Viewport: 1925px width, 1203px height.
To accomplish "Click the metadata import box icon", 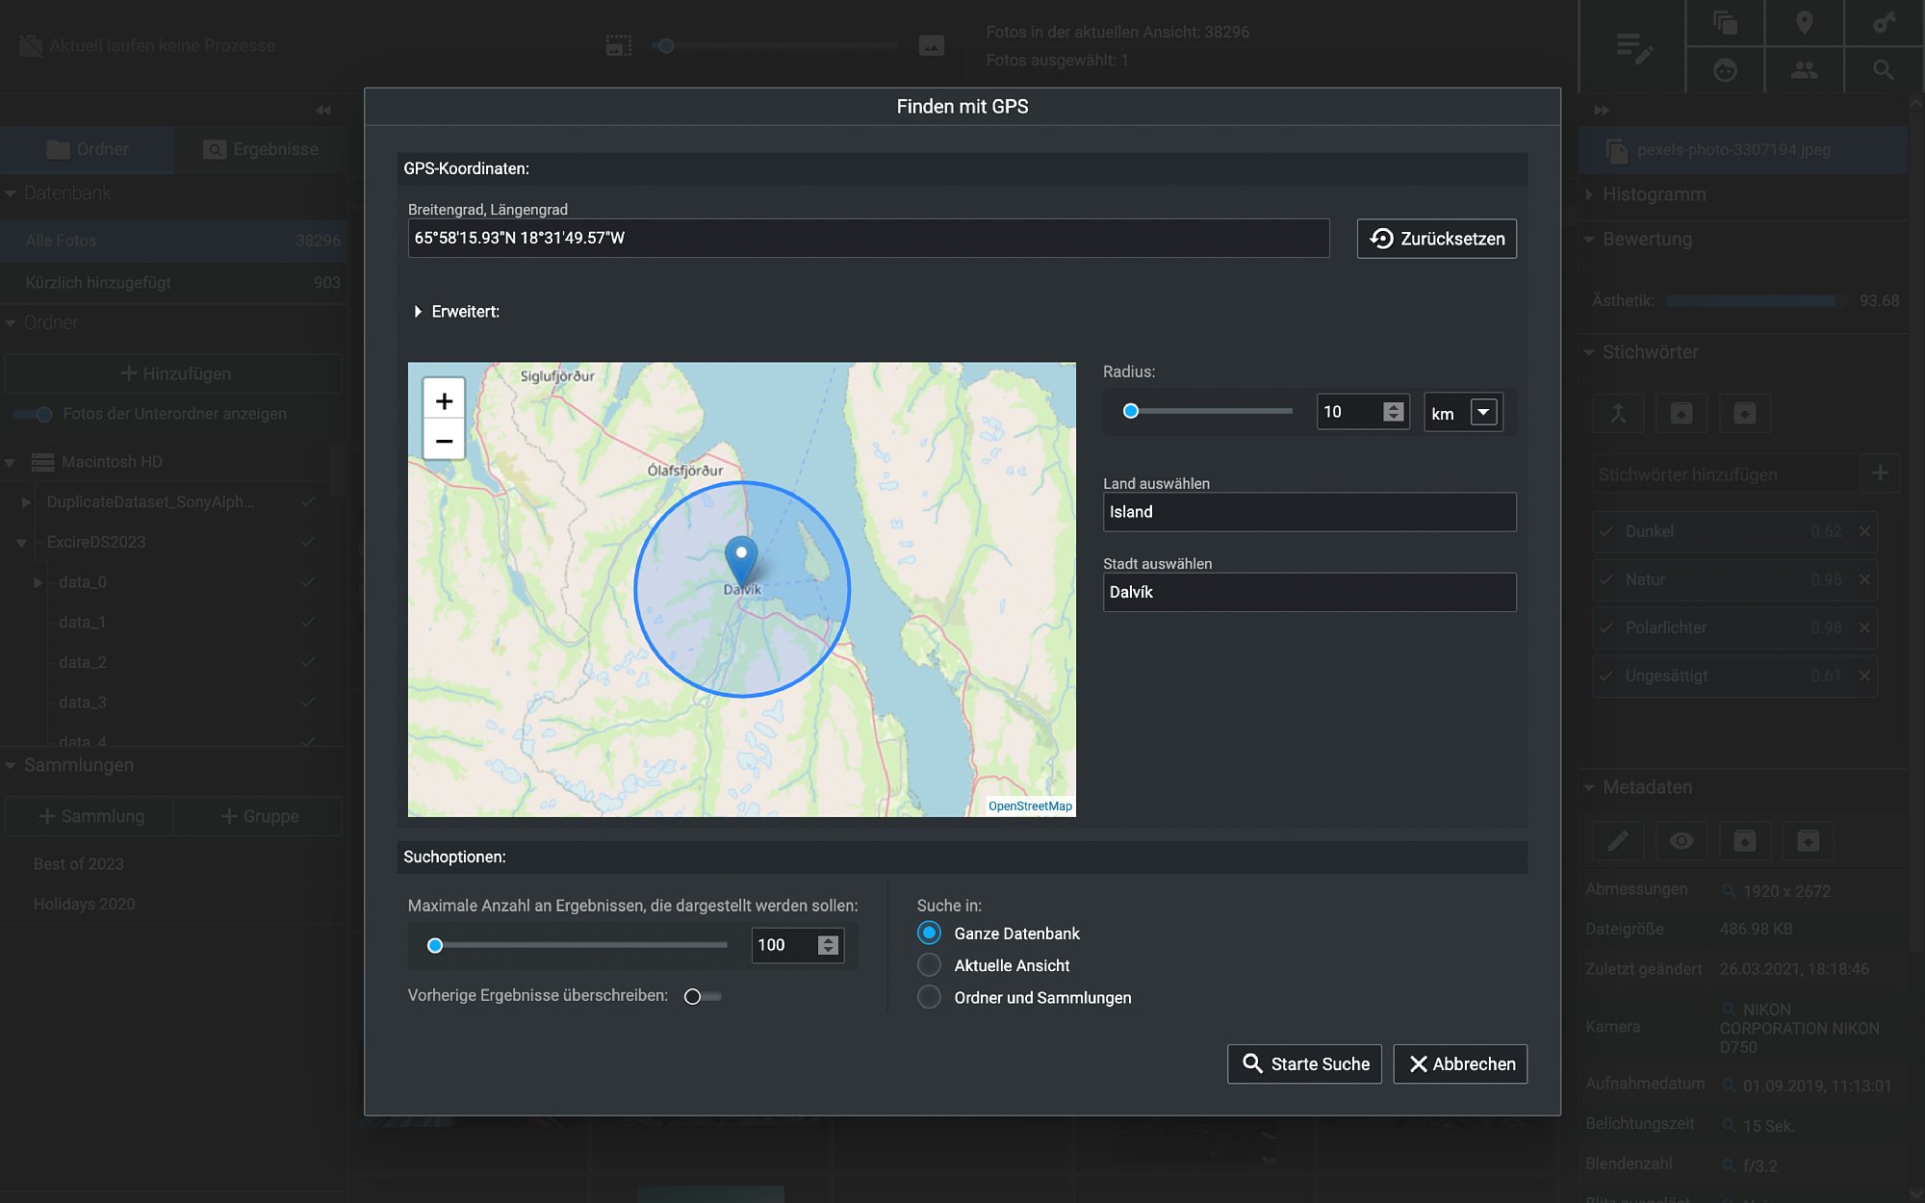I will (x=1809, y=841).
